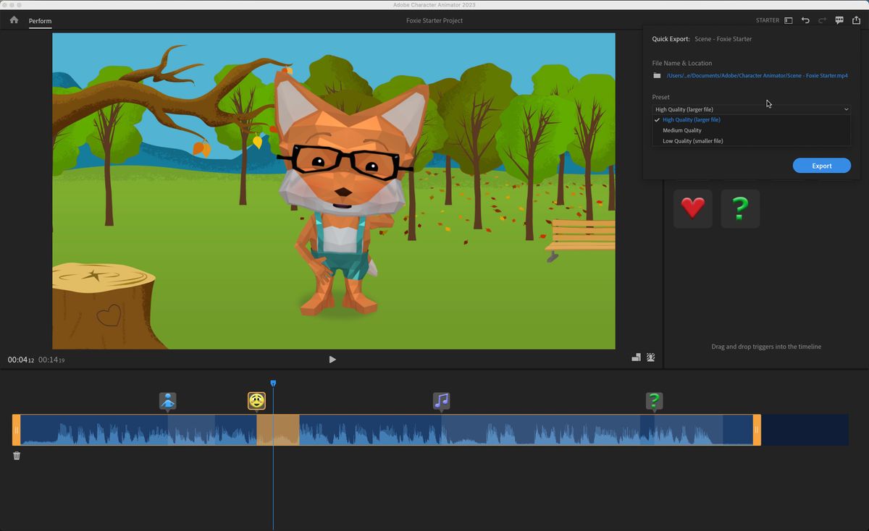The height and width of the screenshot is (531, 869).
Task: Click the Quick Export scene name text
Action: (723, 39)
